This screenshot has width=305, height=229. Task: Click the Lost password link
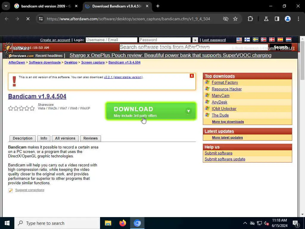[214, 40]
